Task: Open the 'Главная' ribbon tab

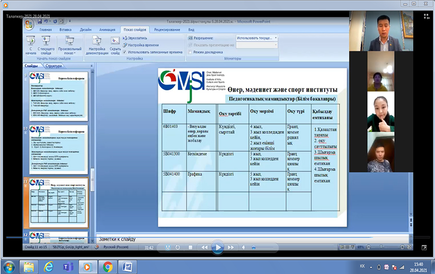Action: pos(45,30)
